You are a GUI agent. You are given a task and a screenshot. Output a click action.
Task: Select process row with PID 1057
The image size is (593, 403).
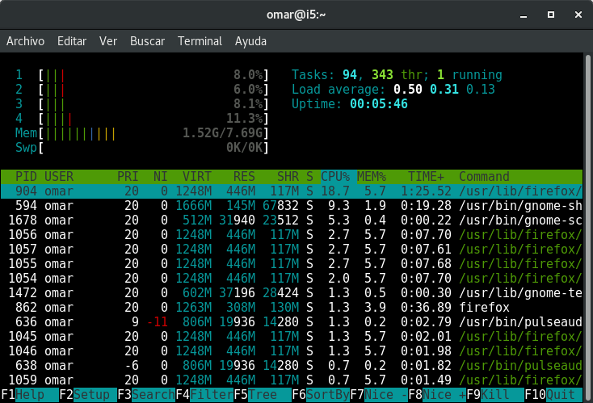pyautogui.click(x=292, y=249)
